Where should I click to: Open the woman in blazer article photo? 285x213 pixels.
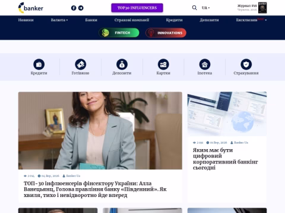click(100, 131)
